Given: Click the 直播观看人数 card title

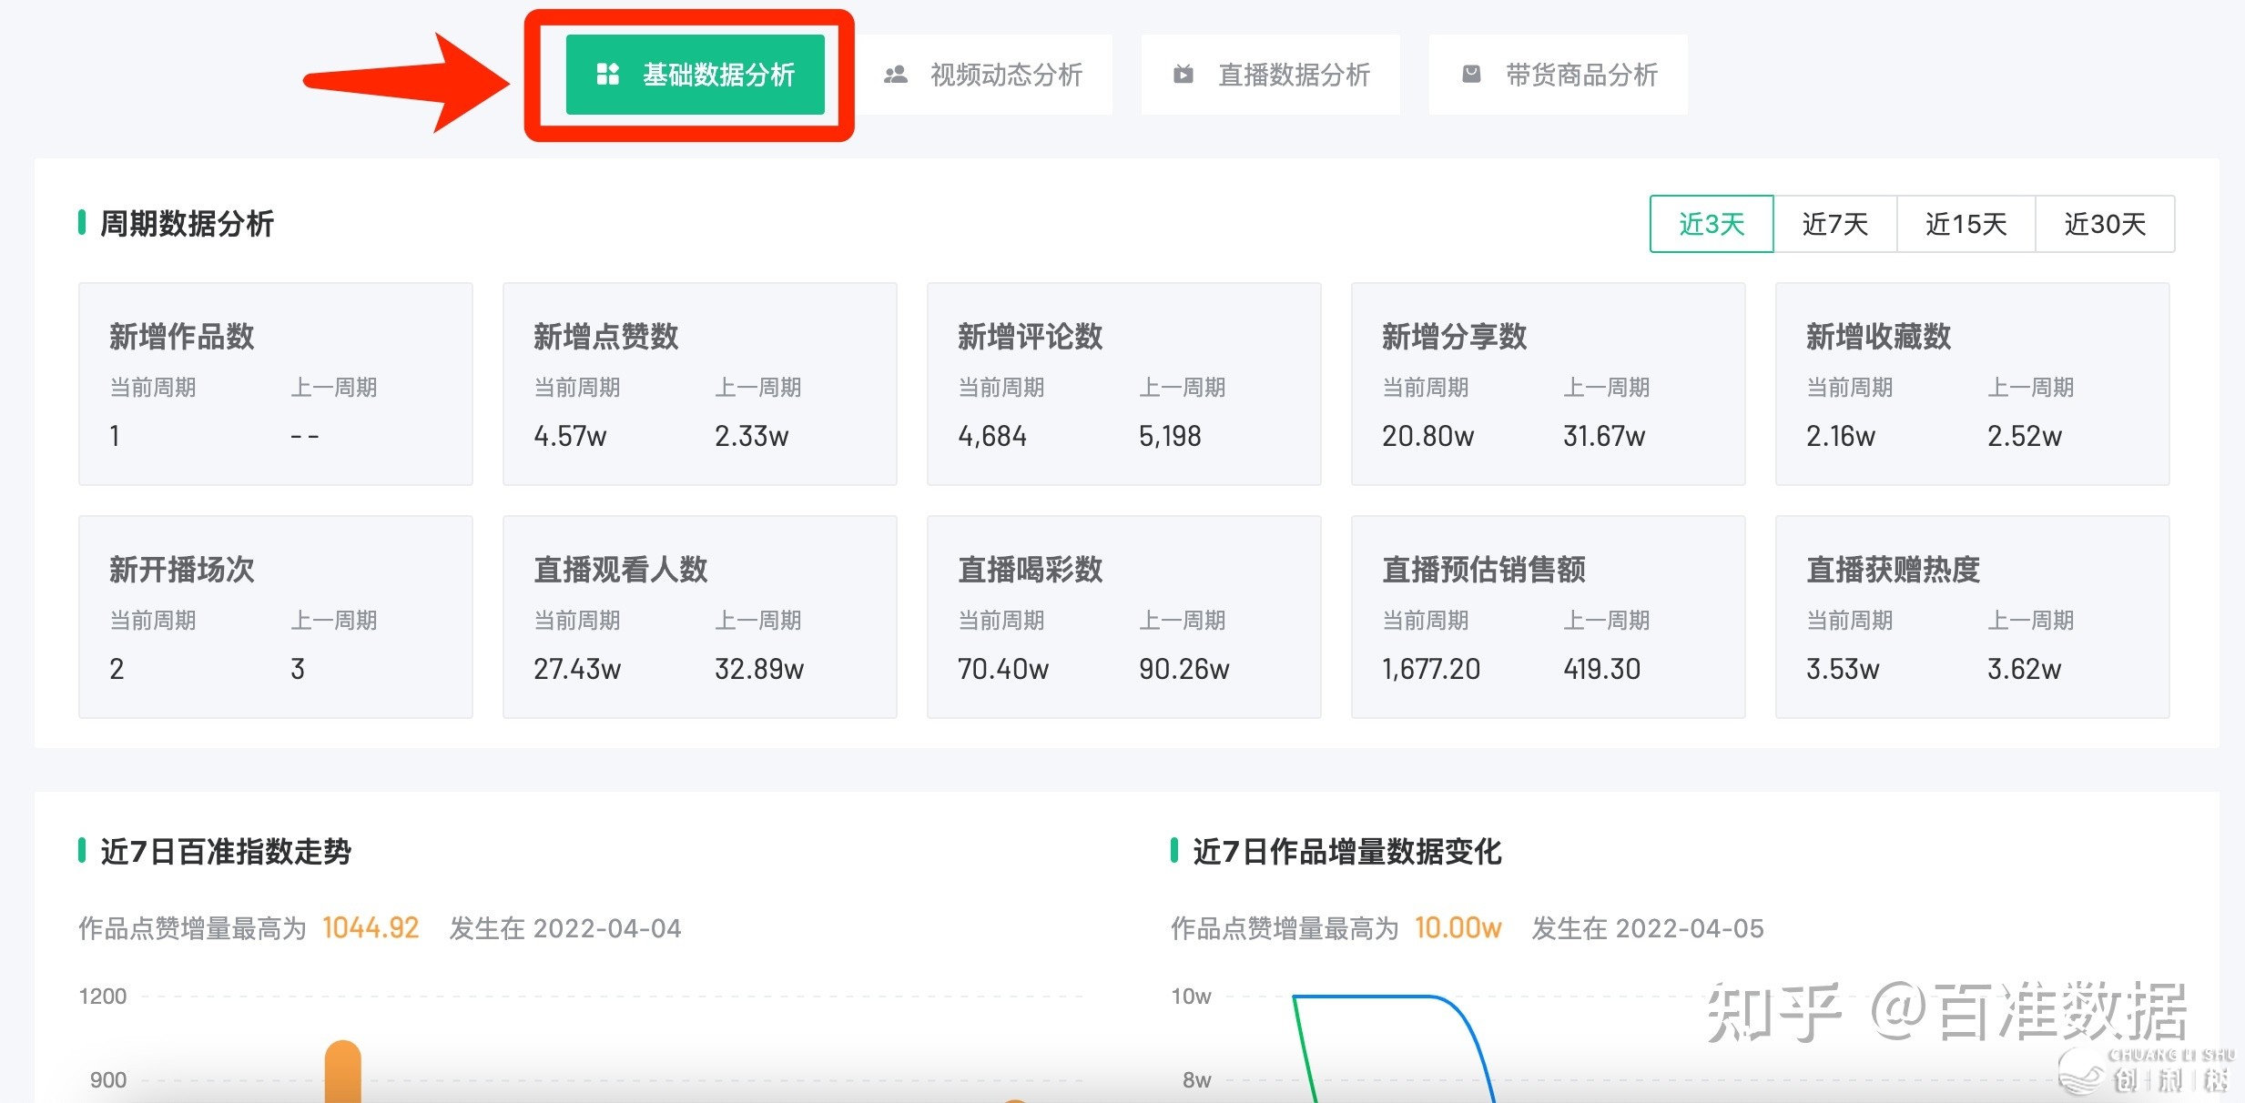Looking at the screenshot, I should 621,570.
